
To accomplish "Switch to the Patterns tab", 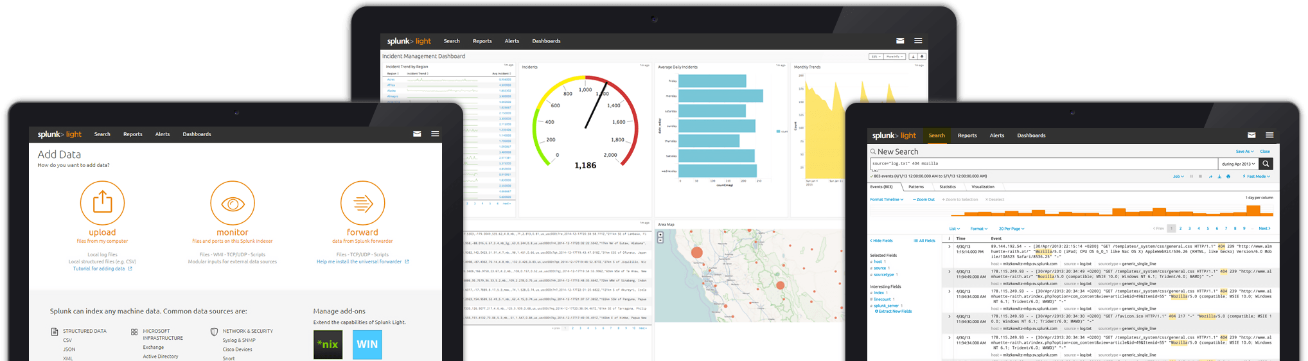I will click(916, 187).
